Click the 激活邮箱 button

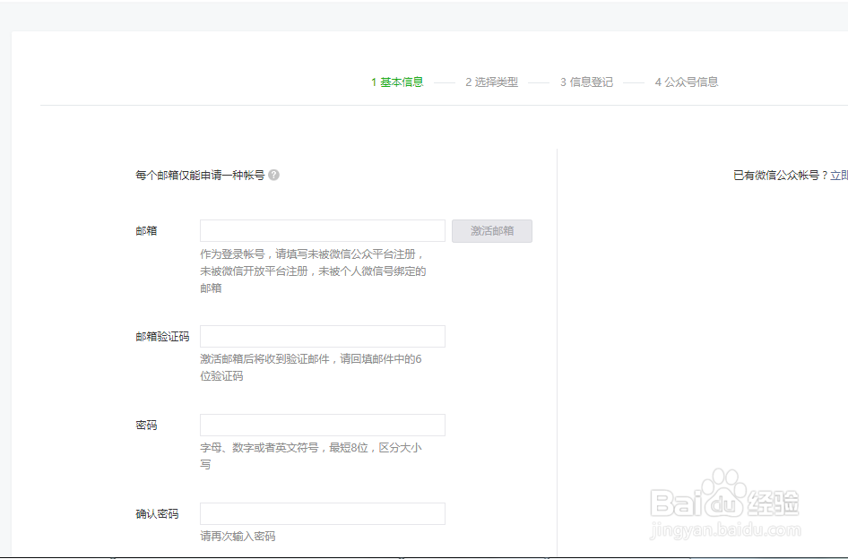click(492, 231)
